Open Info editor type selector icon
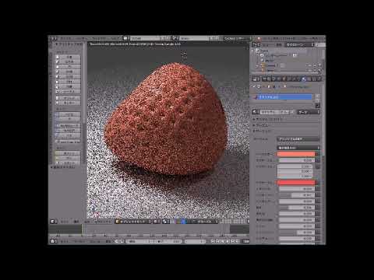This screenshot has width=374, height=280. 53,38
